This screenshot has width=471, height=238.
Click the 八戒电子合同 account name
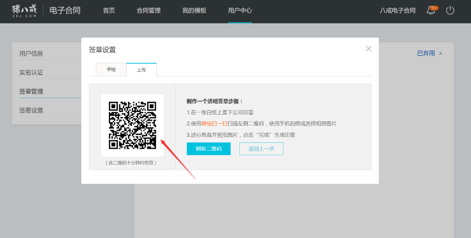[x=398, y=10]
